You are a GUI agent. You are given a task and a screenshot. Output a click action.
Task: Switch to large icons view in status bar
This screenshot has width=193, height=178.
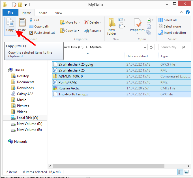point(186,172)
